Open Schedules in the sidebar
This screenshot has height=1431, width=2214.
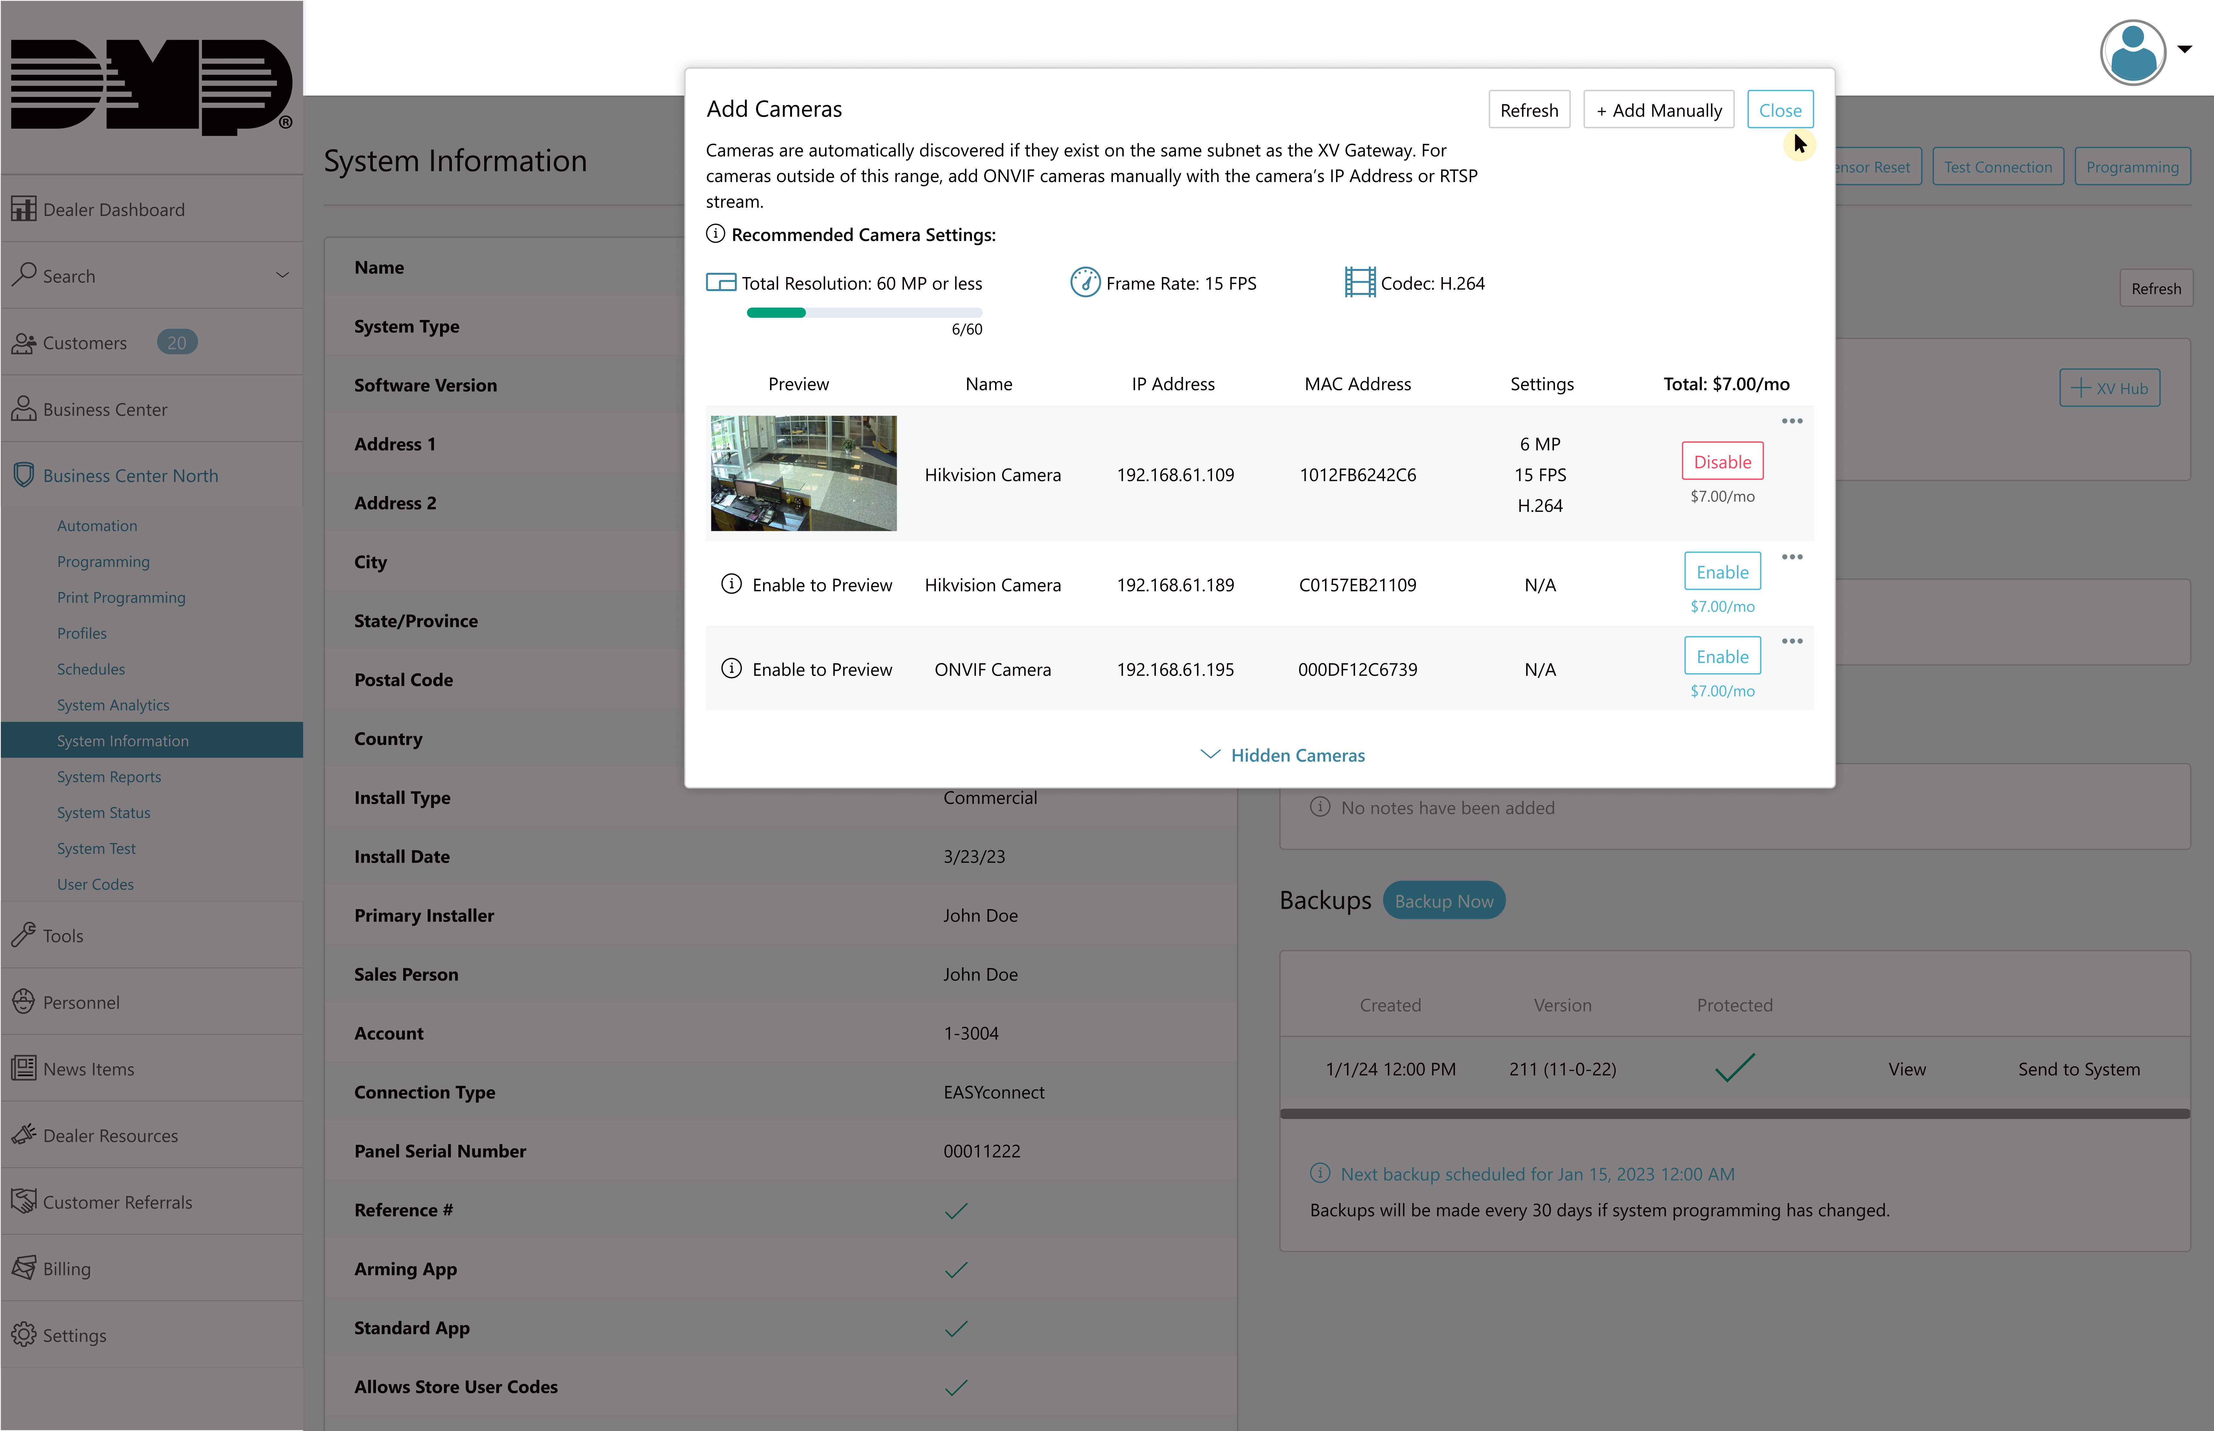click(x=90, y=669)
